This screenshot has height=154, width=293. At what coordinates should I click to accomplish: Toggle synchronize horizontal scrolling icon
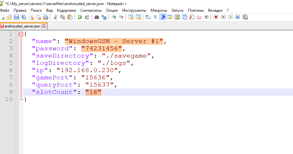[138, 17]
